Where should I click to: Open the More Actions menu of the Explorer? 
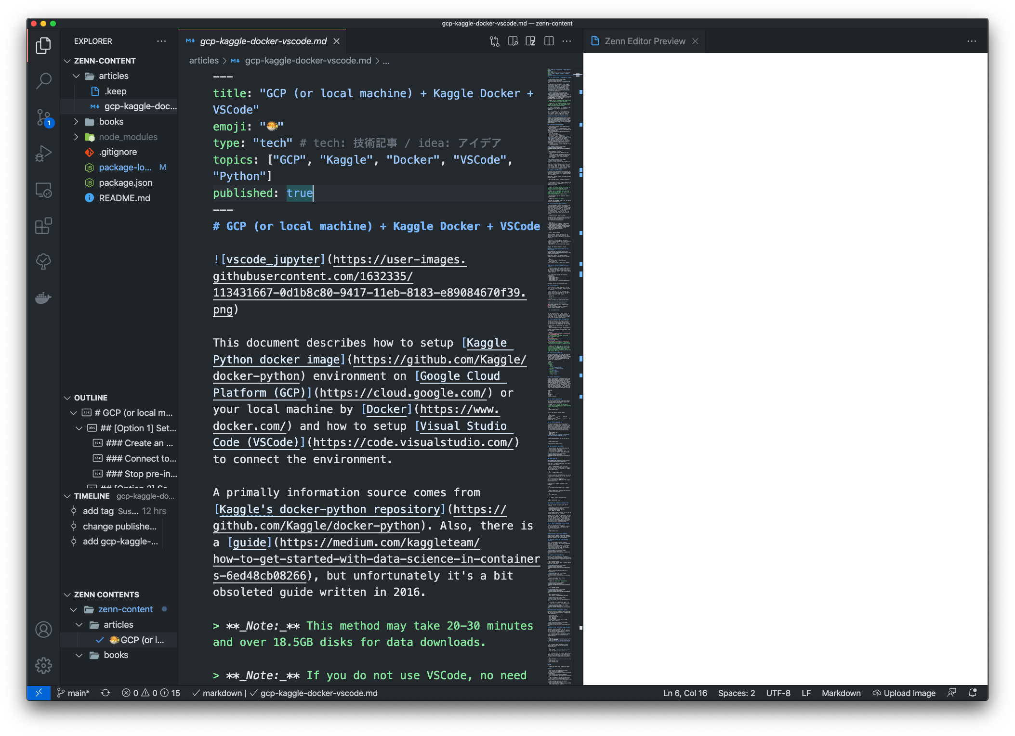161,41
